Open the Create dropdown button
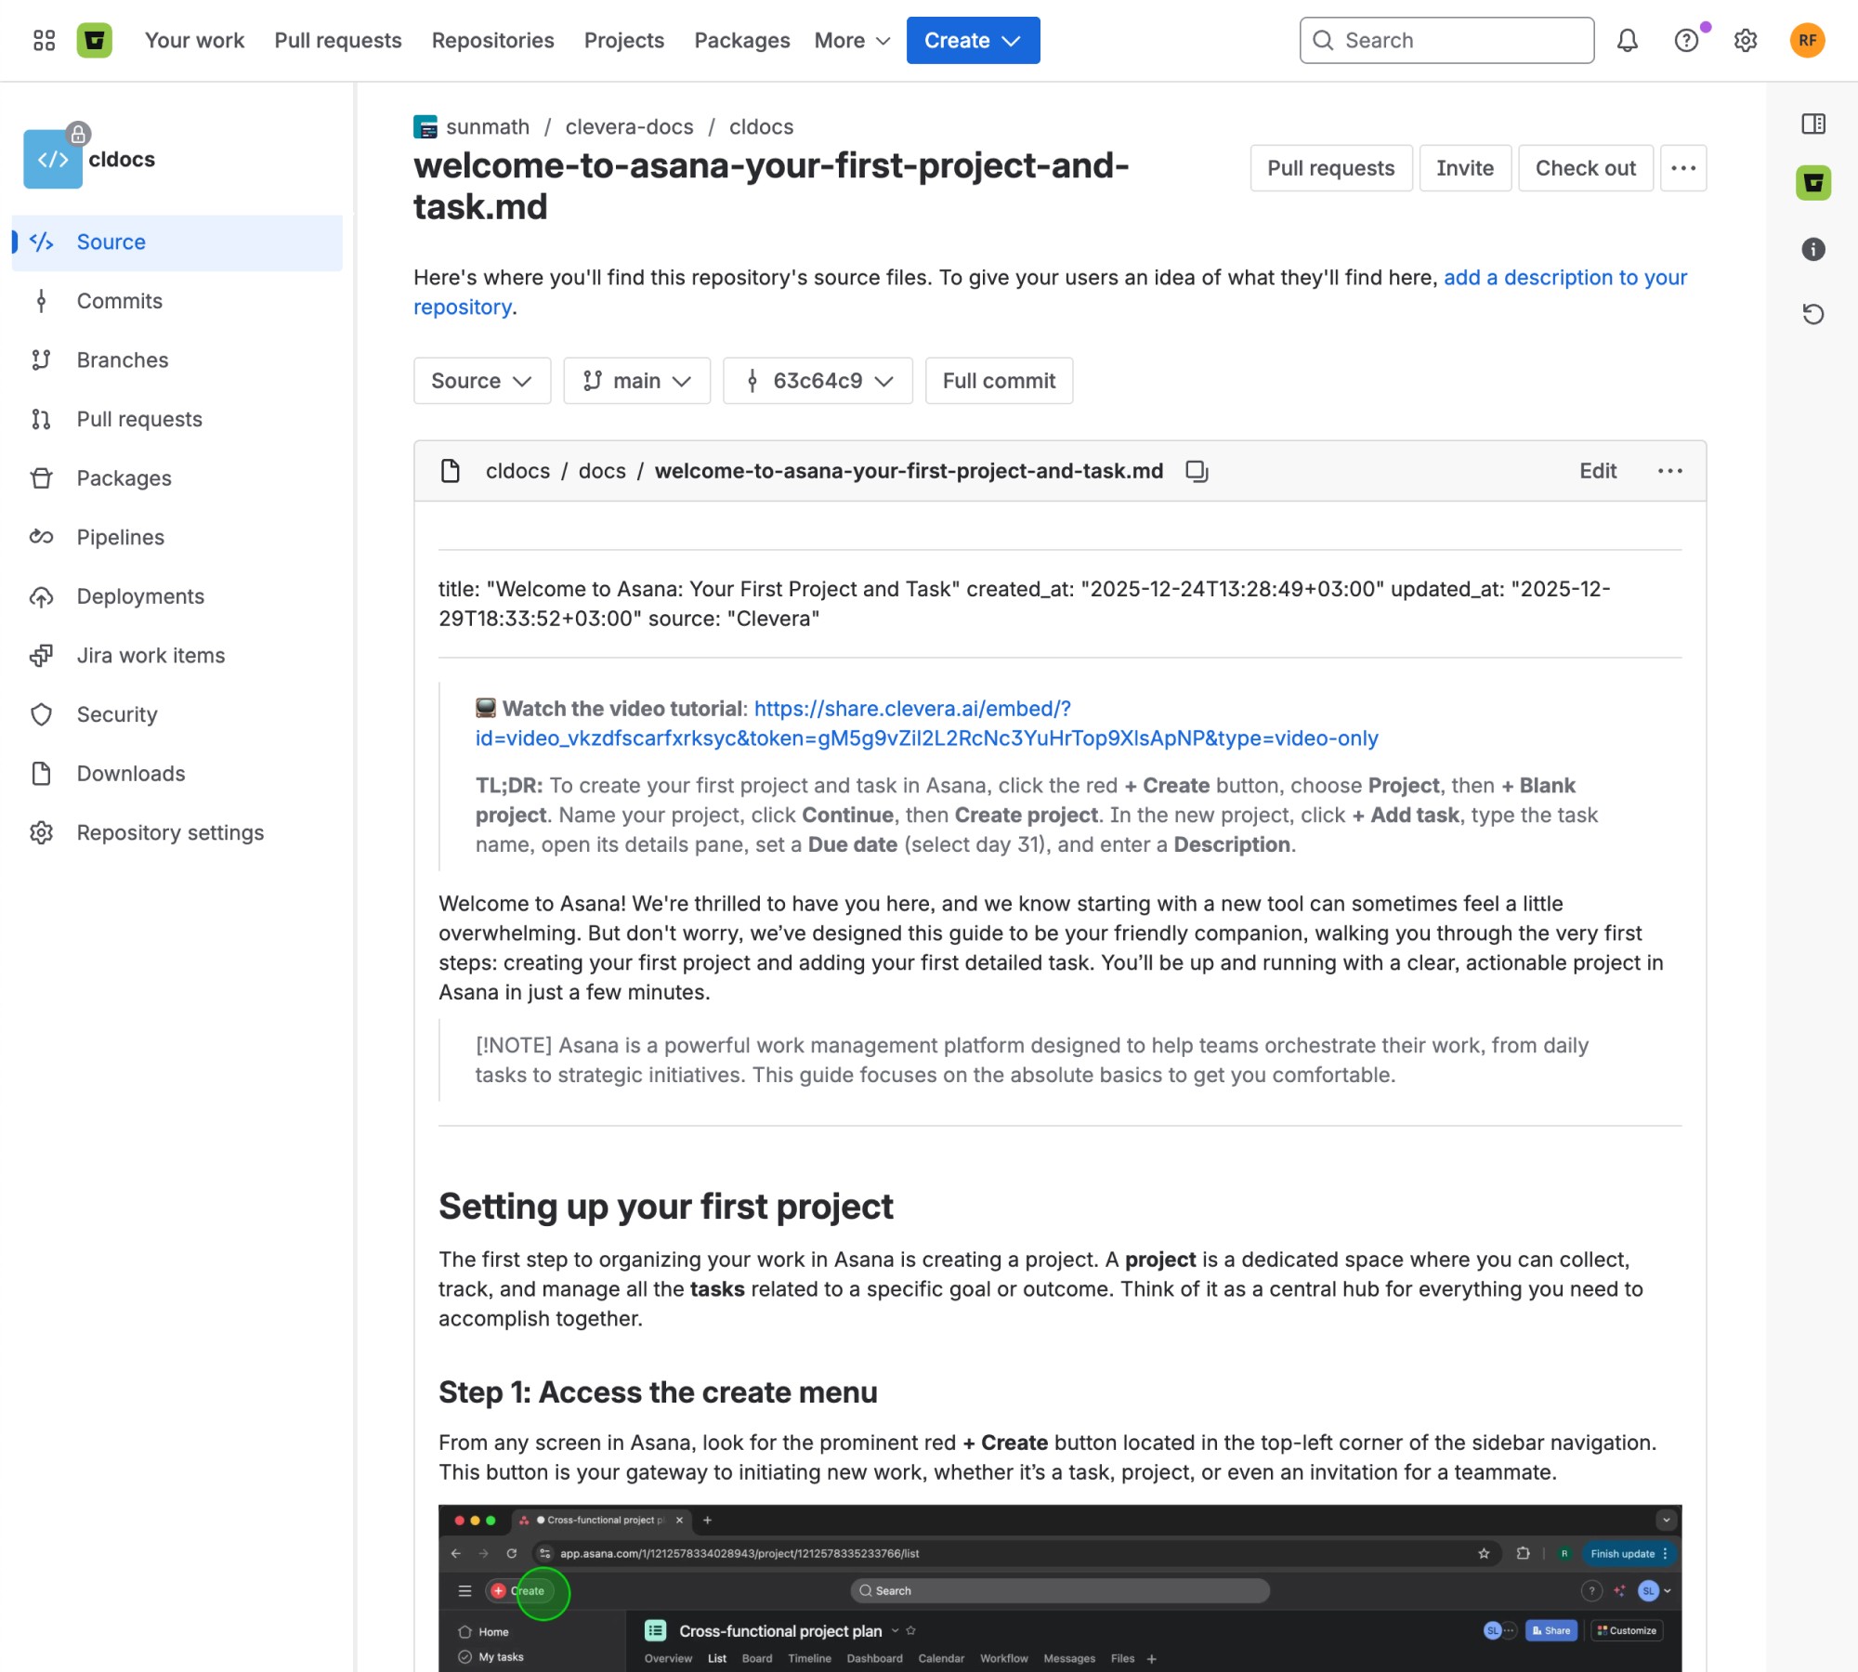The image size is (1858, 1672). point(972,40)
